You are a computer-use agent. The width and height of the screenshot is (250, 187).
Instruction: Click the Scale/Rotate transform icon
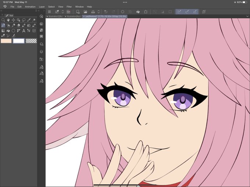coord(146,12)
